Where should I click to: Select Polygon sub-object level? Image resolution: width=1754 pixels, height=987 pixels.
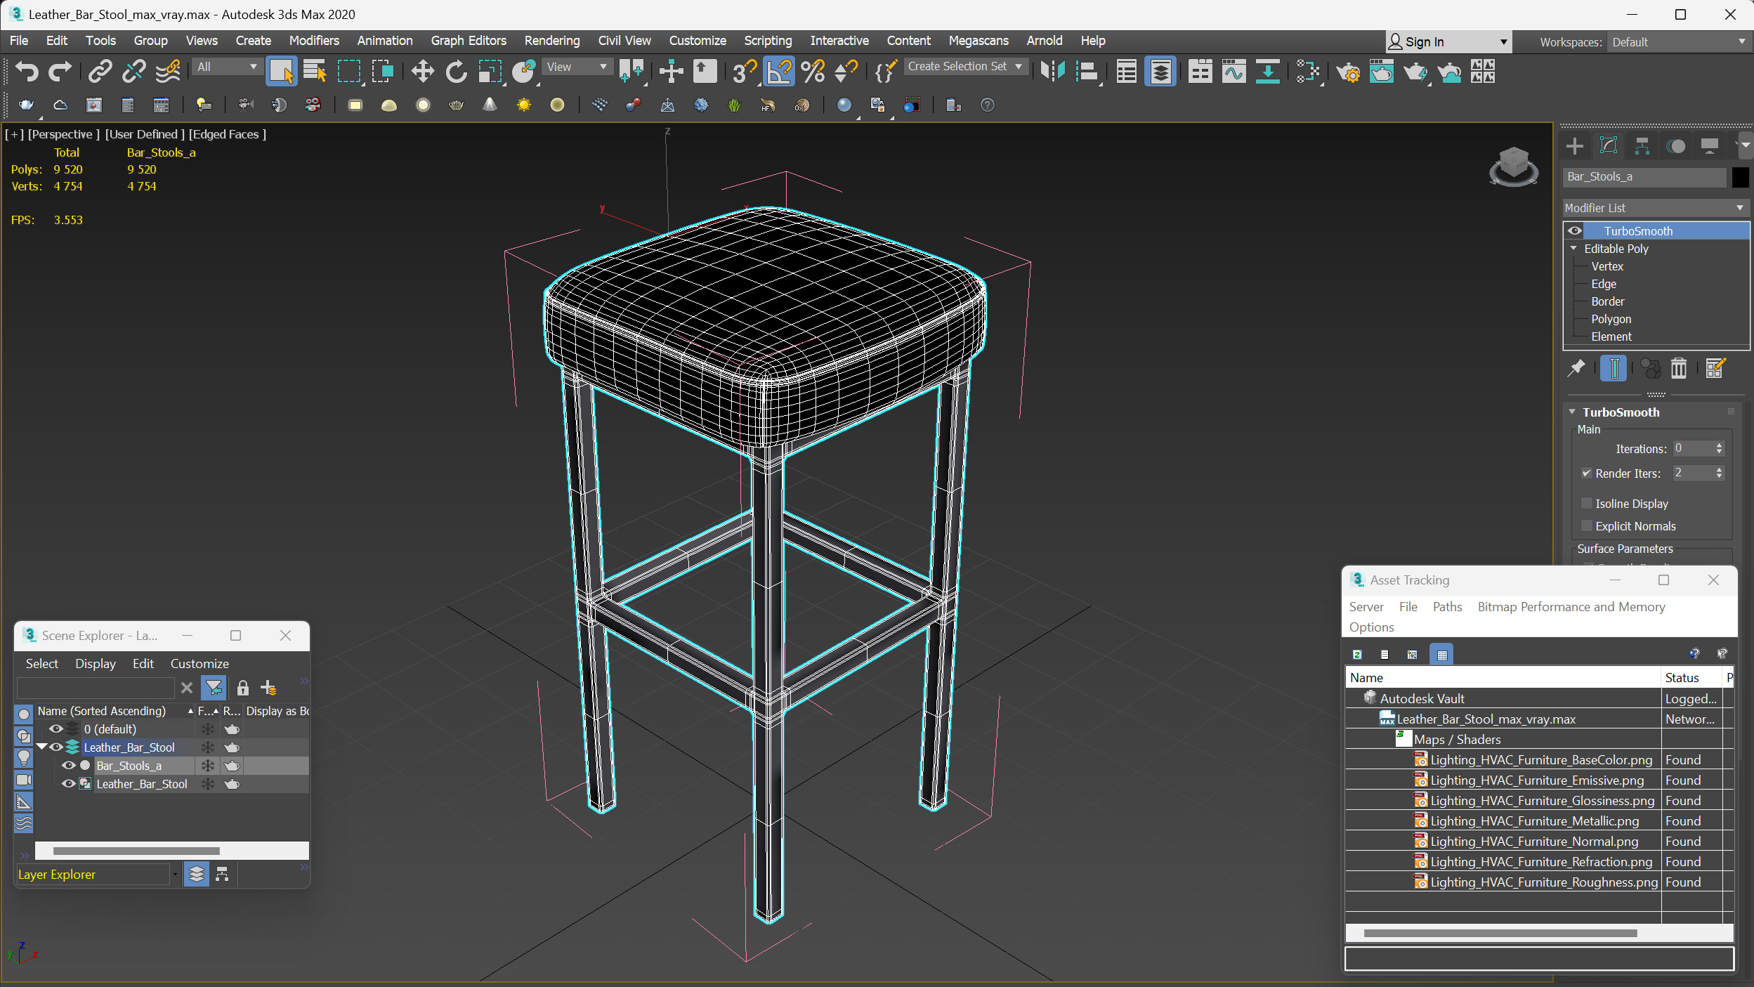coord(1611,318)
